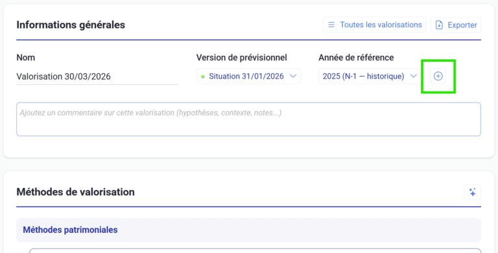Click the Informations générales heading
Screen dimensions: 498x253
pos(71,25)
